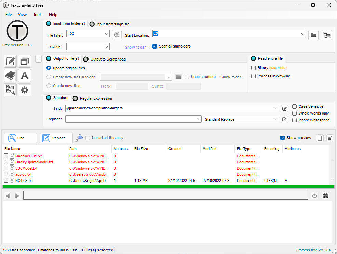Click the Replace button

[x=56, y=138]
